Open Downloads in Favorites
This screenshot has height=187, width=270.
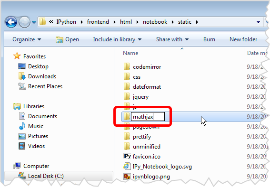(x=42, y=76)
